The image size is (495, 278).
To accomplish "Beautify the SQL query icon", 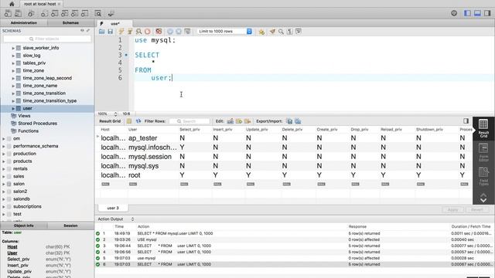I will (x=272, y=32).
